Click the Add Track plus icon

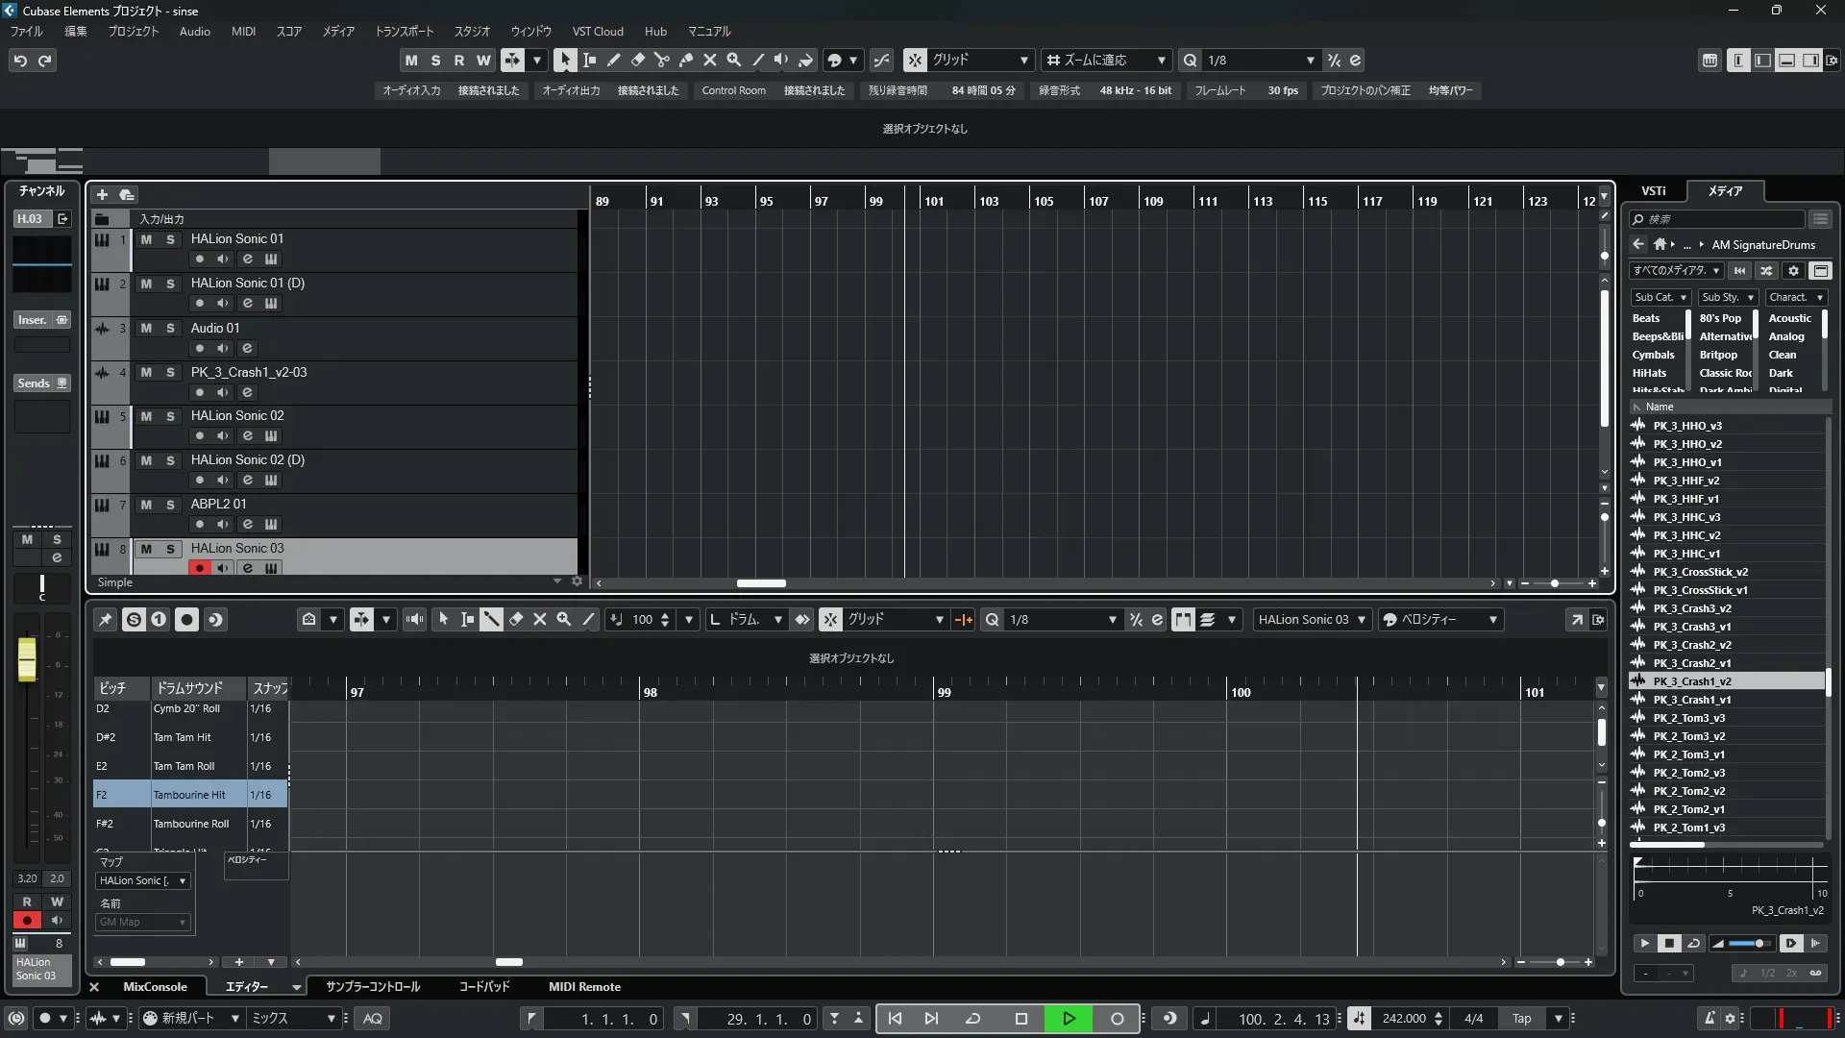point(102,195)
